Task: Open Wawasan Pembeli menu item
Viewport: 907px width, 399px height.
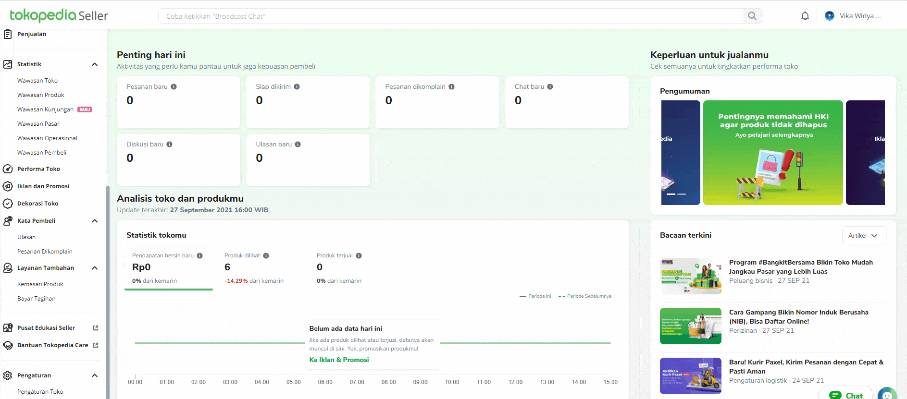Action: point(42,153)
